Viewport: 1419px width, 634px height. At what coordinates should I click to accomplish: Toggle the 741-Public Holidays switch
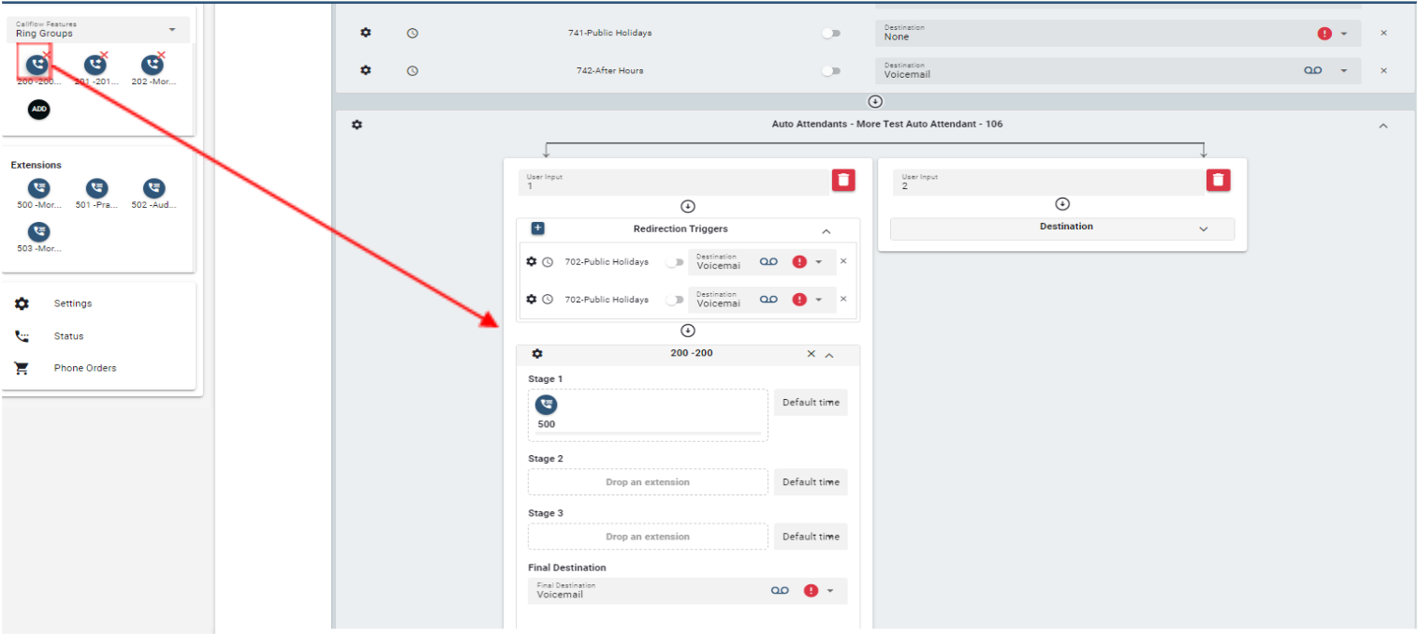(x=830, y=34)
